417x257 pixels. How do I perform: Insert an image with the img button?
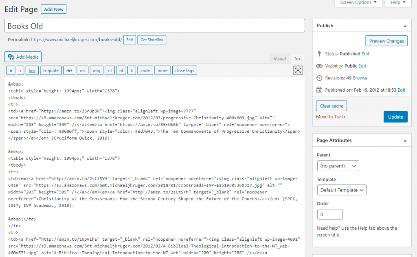(x=97, y=70)
